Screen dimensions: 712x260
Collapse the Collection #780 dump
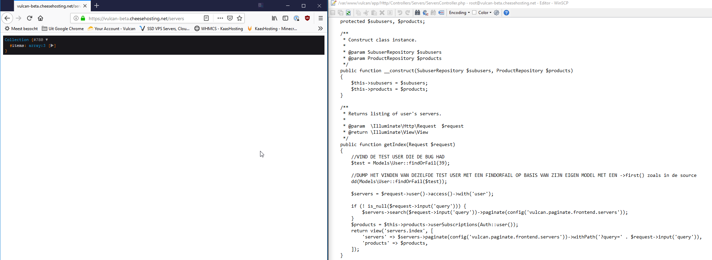[47, 40]
